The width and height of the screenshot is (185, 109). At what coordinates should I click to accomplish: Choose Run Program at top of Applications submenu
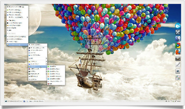[x=38, y=45]
